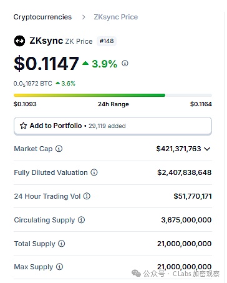This screenshot has height=283, width=227.
Task: Open Fully Diluted Valuation info icon
Action: (x=94, y=172)
